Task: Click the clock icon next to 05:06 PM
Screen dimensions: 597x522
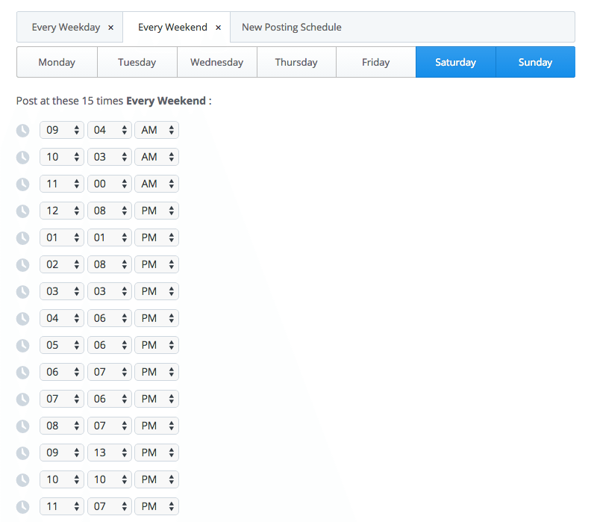Action: (x=22, y=345)
